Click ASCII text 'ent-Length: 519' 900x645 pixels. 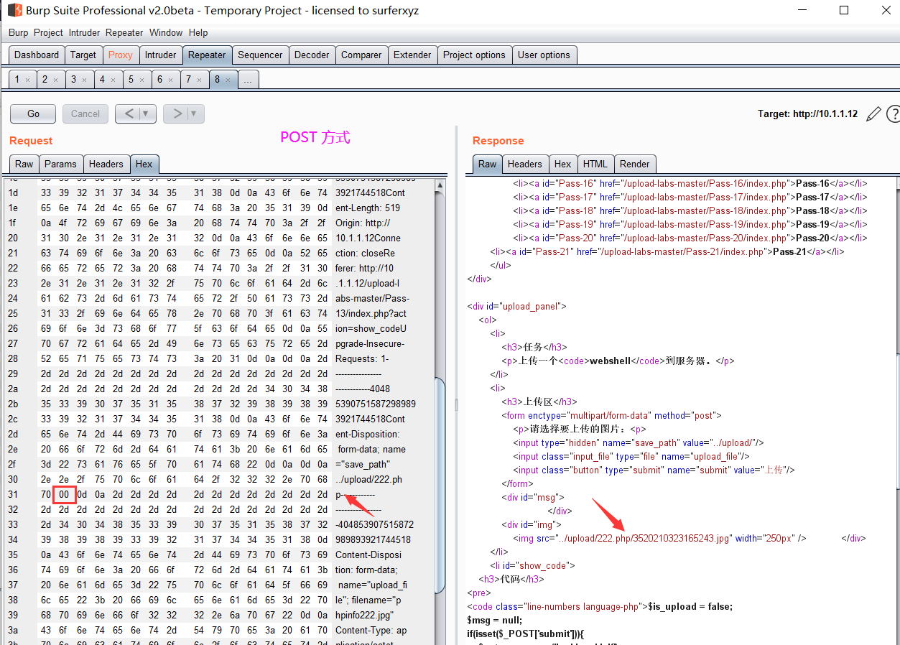tap(368, 208)
